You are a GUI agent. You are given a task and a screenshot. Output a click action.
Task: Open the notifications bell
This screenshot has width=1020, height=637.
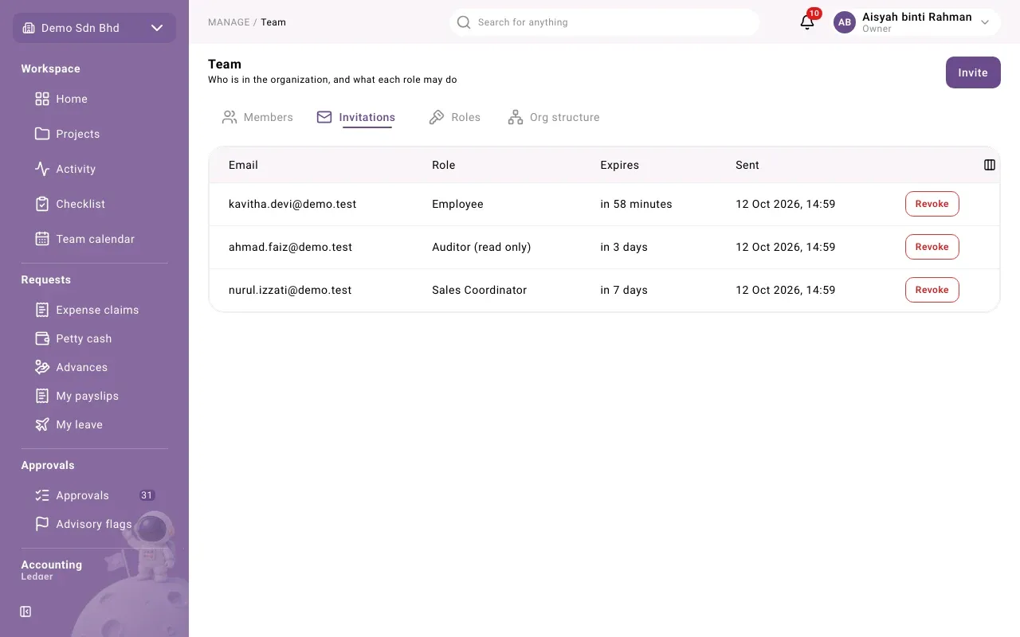807,22
